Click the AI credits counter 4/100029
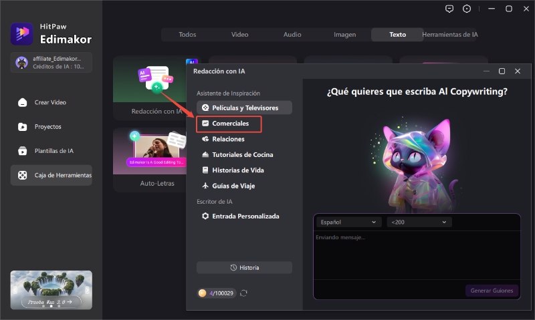This screenshot has width=535, height=320. [x=217, y=293]
